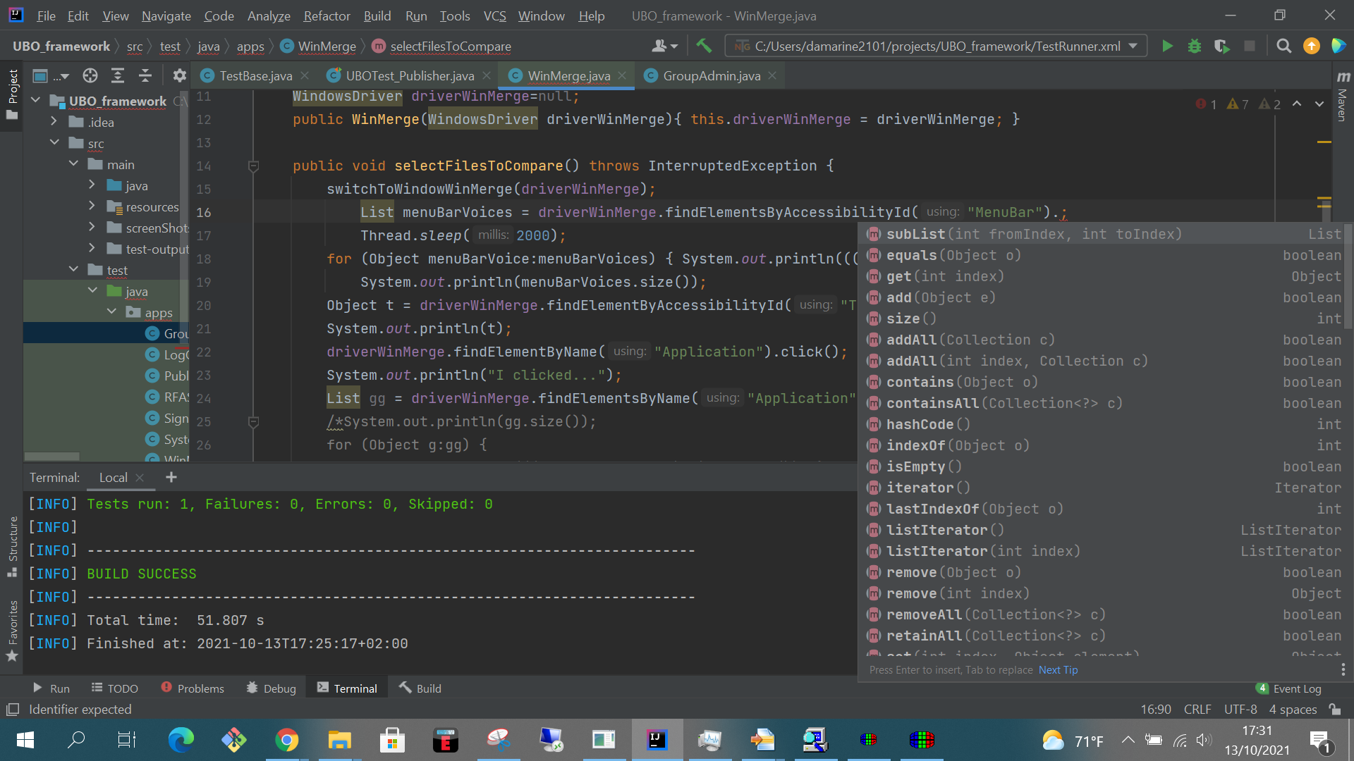Toggle the Maven tool window

pos(1343,104)
